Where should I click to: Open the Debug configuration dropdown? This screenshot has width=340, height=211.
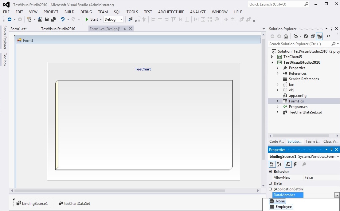coord(121,19)
